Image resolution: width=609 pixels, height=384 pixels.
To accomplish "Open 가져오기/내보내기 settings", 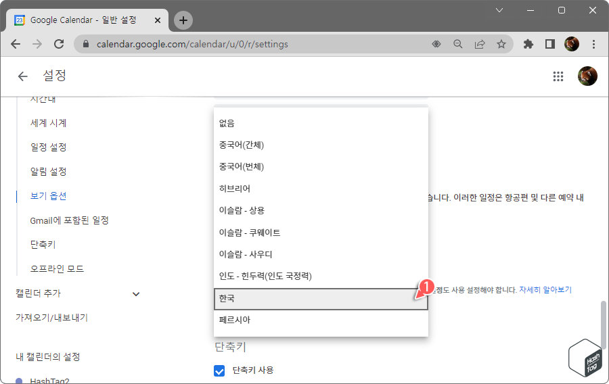I will (x=51, y=318).
